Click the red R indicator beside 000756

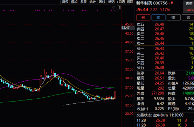click(172, 2)
